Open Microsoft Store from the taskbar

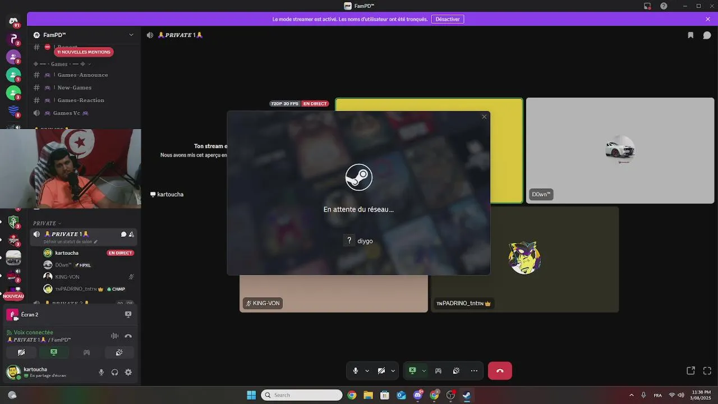(384, 395)
